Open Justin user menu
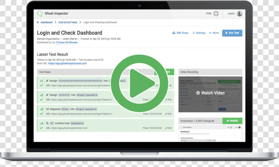This screenshot has height=167, width=279. 234,14
